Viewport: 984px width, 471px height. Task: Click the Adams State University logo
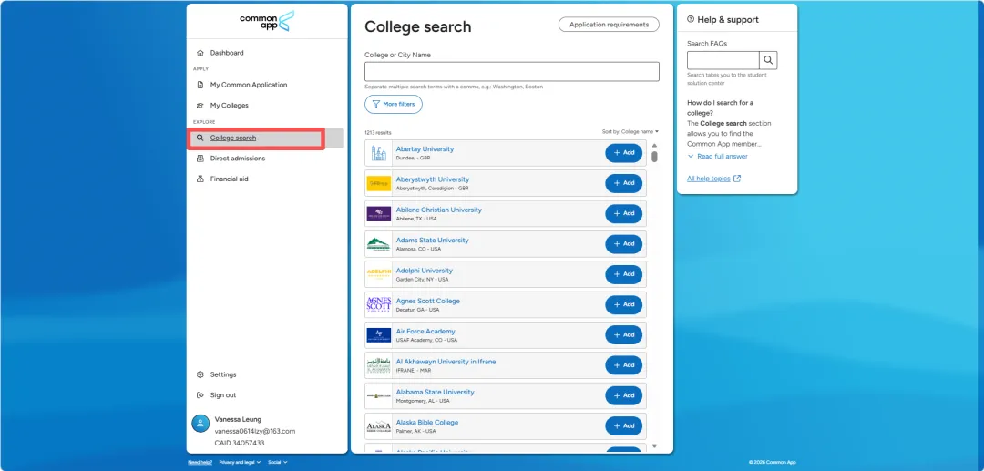click(x=379, y=244)
